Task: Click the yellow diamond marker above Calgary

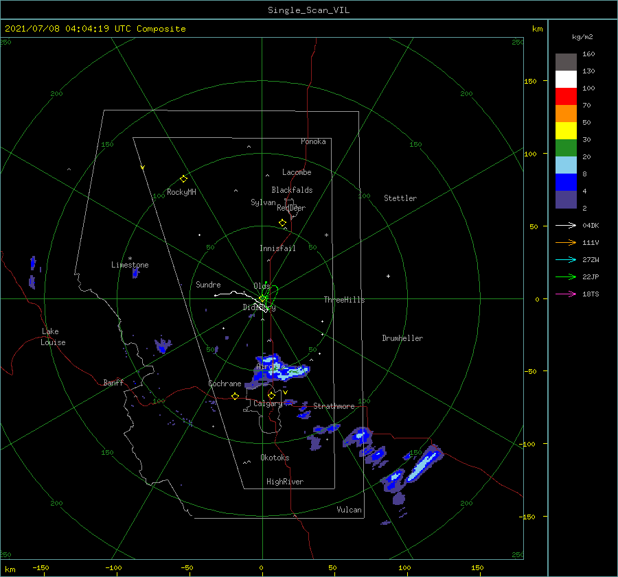Action: [271, 395]
